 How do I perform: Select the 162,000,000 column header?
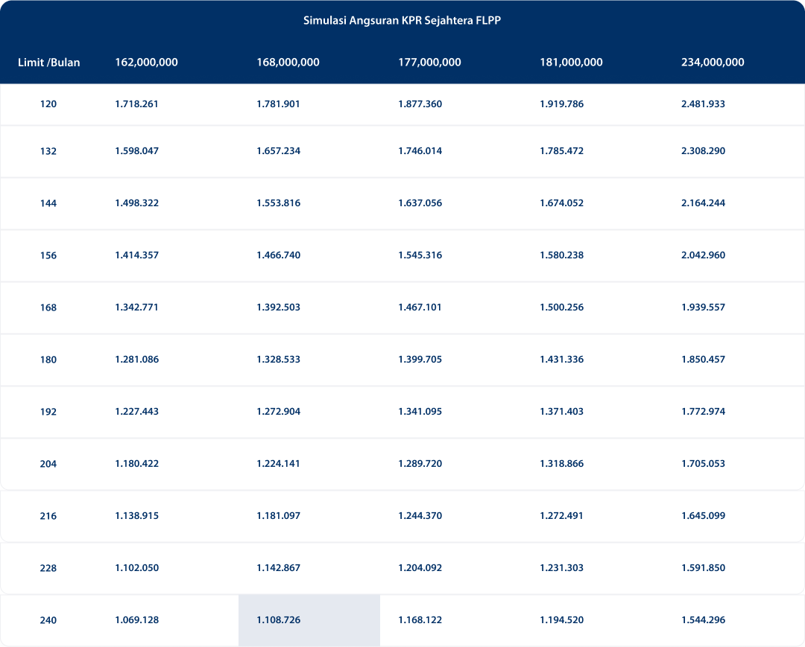146,63
